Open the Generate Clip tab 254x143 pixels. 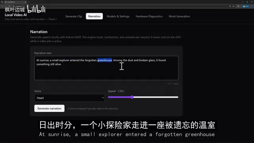coord(73,16)
